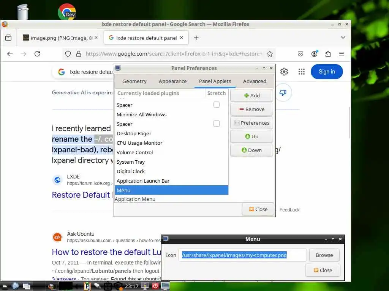Click Browse in the Menu dialog
389x291 pixels.
pyautogui.click(x=324, y=255)
